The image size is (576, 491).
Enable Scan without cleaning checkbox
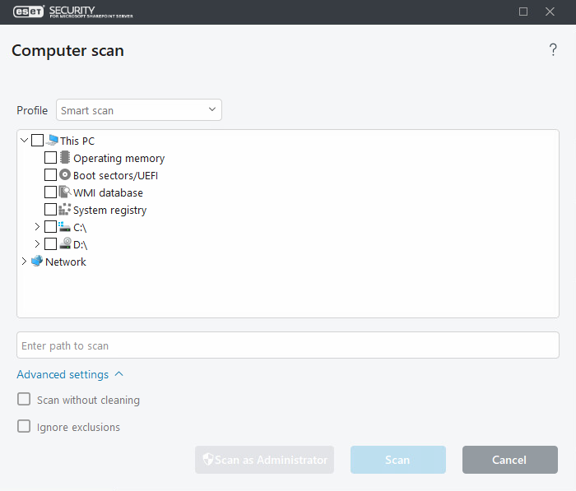tap(24, 400)
